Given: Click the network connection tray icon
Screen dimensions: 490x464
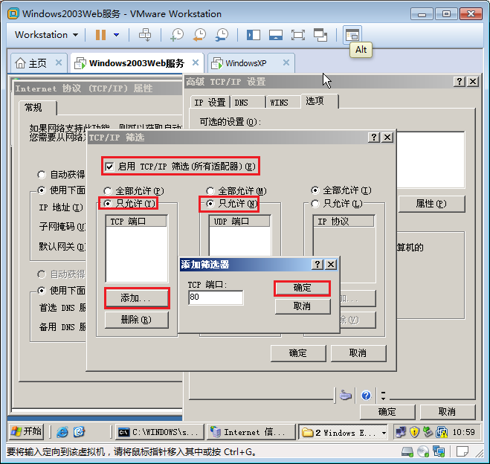Looking at the screenshot, I should (400, 432).
